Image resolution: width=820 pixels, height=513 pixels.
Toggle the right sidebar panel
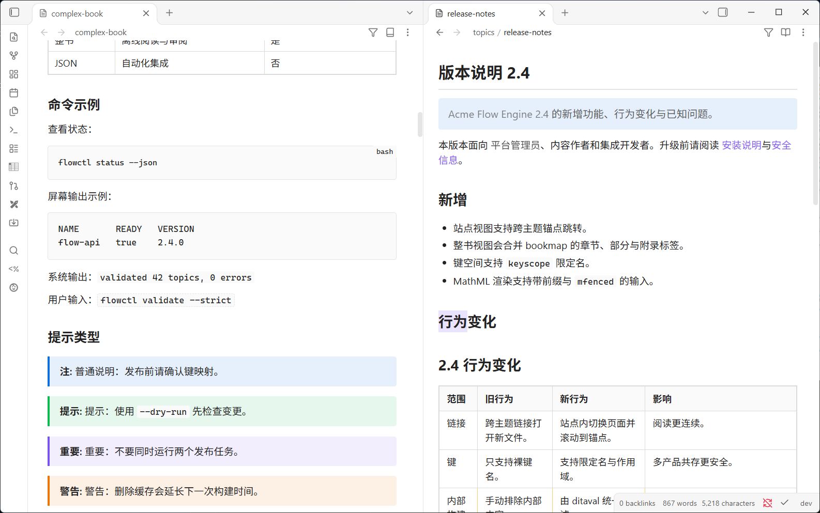[x=723, y=12]
